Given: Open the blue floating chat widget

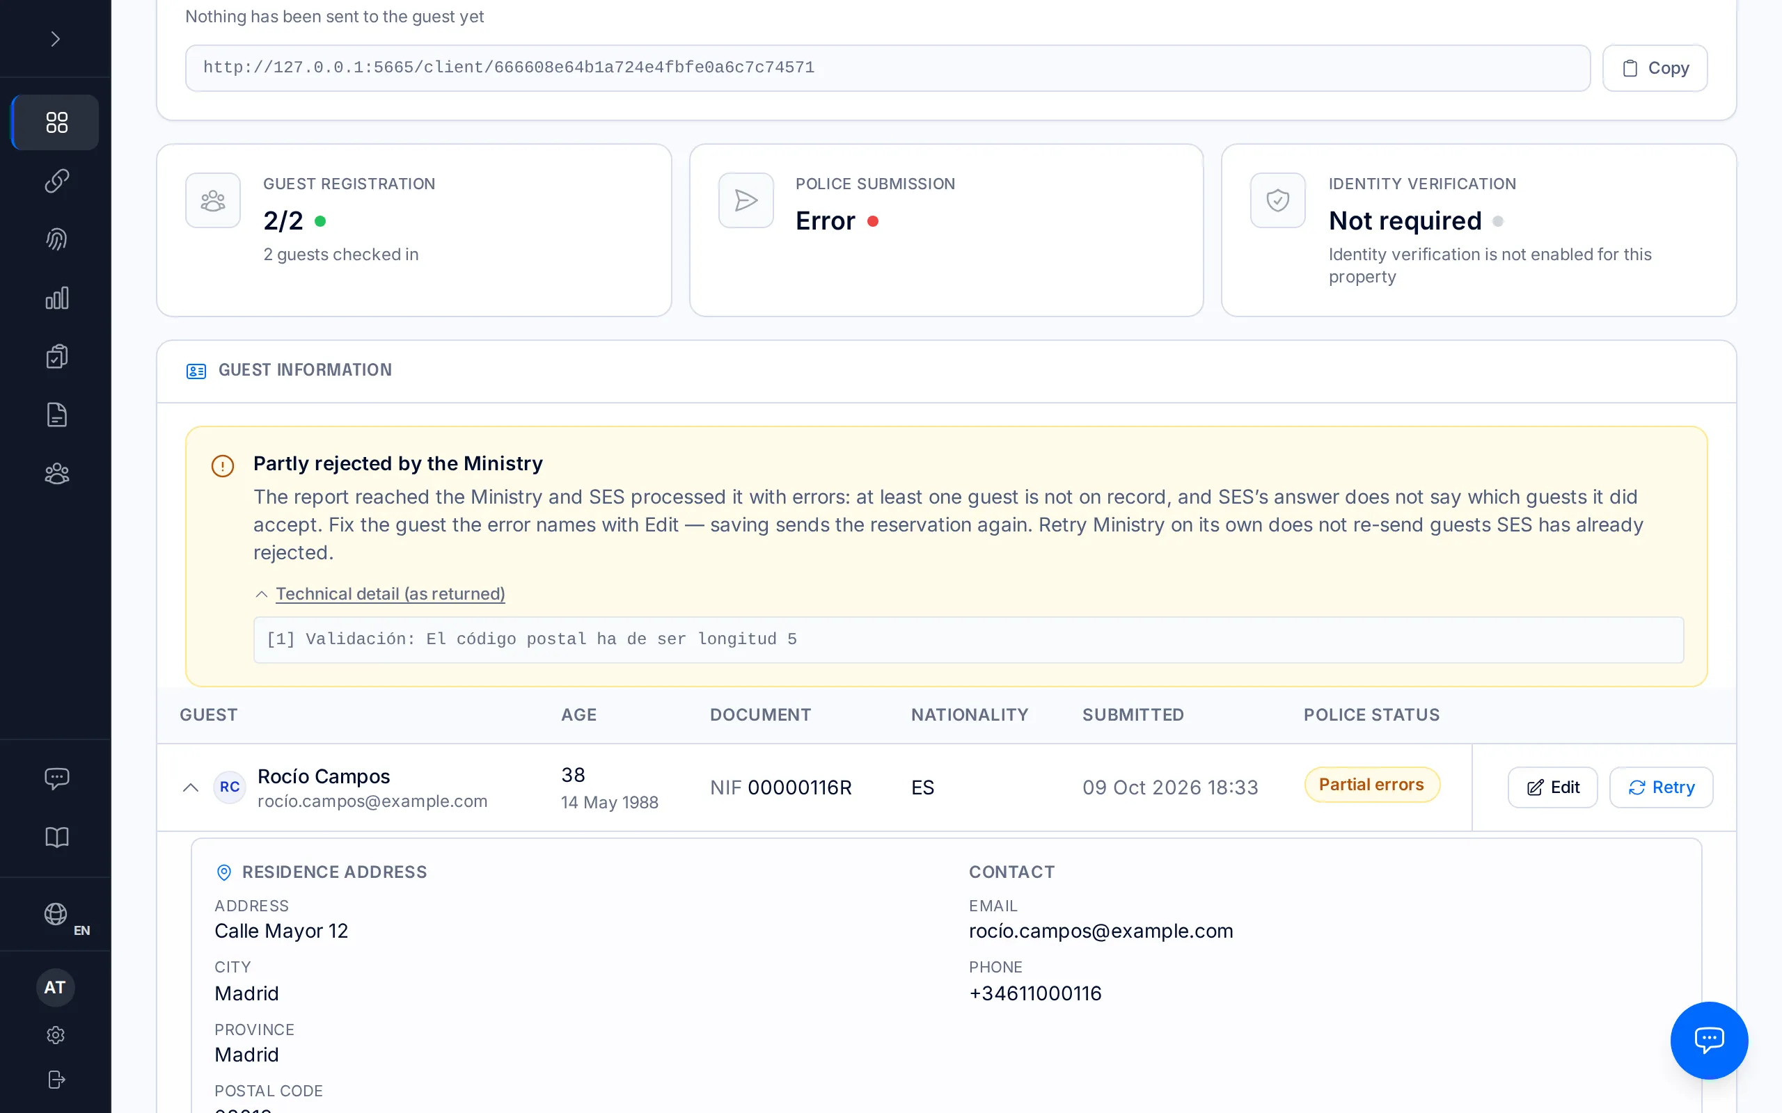Looking at the screenshot, I should click(x=1708, y=1040).
